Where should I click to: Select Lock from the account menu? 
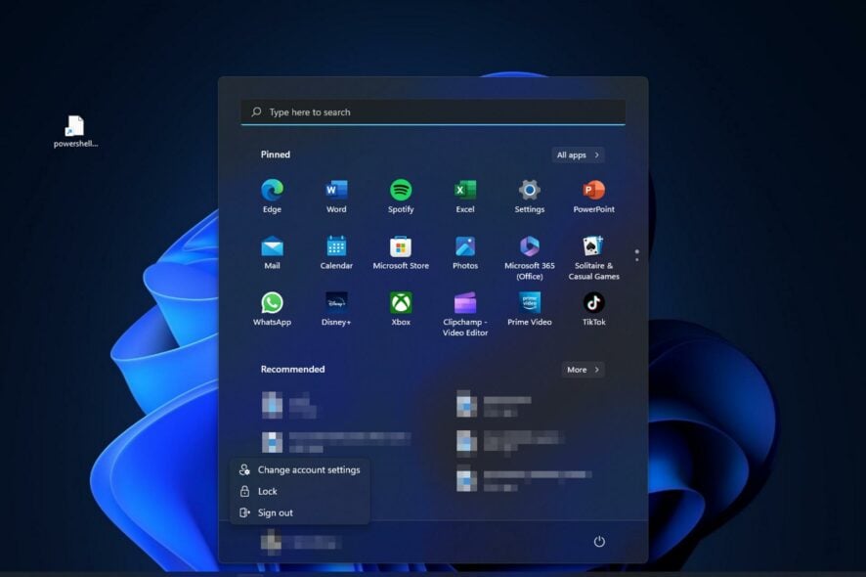click(300, 491)
